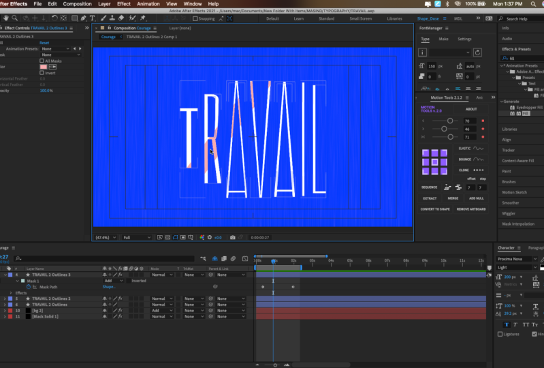Viewport: 544px width, 368px height.
Task: Enable frame blending timeline icon
Action: pyautogui.click(x=224, y=259)
